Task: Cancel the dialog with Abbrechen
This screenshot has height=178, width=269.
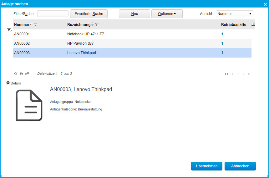Action: 240,166
